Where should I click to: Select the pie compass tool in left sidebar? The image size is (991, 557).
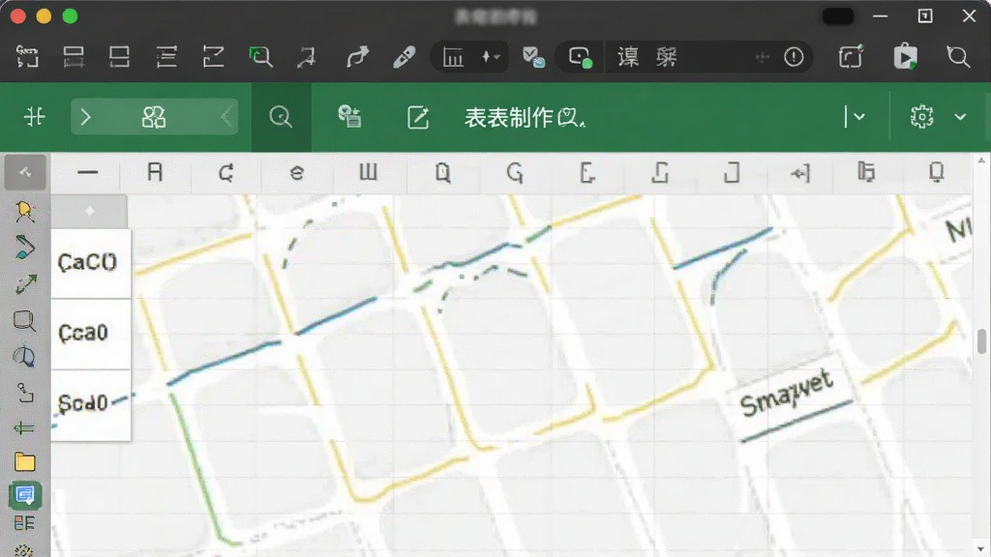click(x=24, y=357)
